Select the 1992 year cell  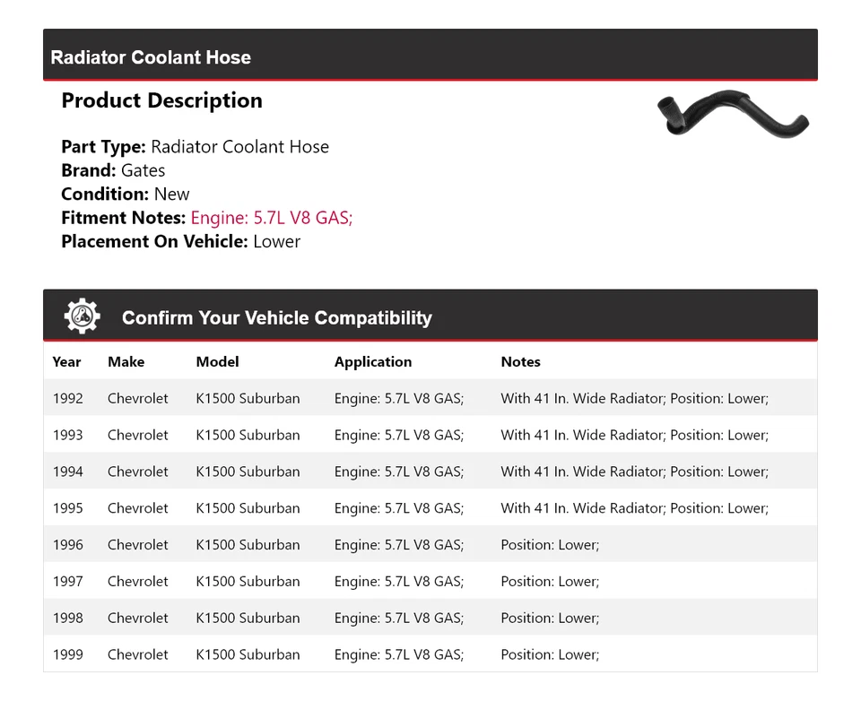coord(67,399)
